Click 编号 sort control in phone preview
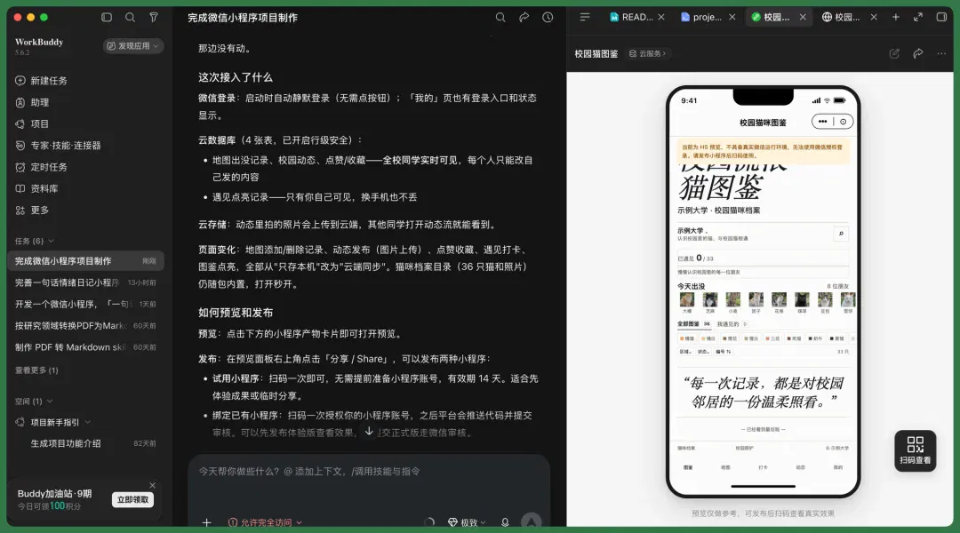The width and height of the screenshot is (960, 533). coord(723,352)
